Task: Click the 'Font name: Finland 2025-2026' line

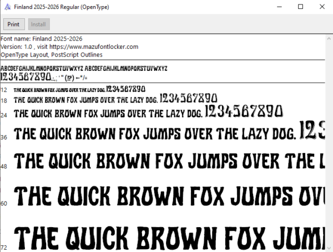Action: click(42, 39)
